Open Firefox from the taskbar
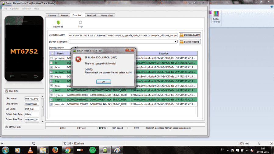 click(55, 150)
